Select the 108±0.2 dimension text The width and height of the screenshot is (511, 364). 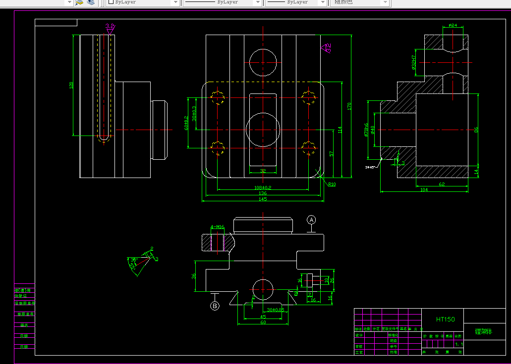263,188
